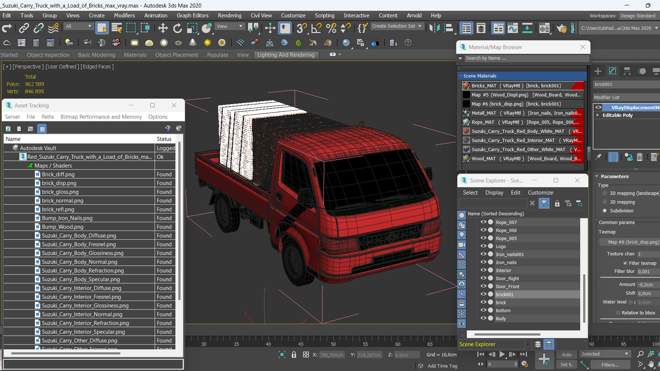Switch Asset Tracking to table view icon
660x371 pixels.
42,129
